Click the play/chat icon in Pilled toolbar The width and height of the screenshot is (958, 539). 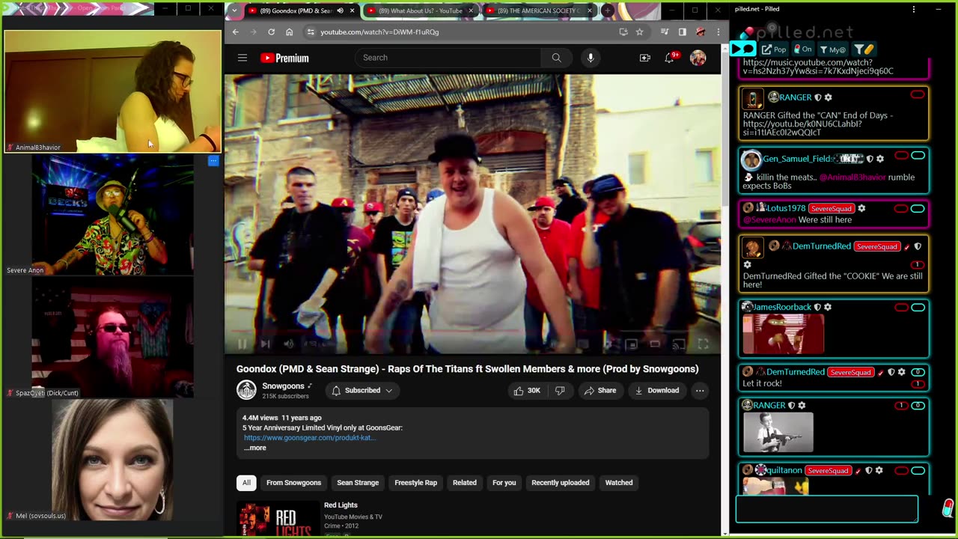(742, 49)
